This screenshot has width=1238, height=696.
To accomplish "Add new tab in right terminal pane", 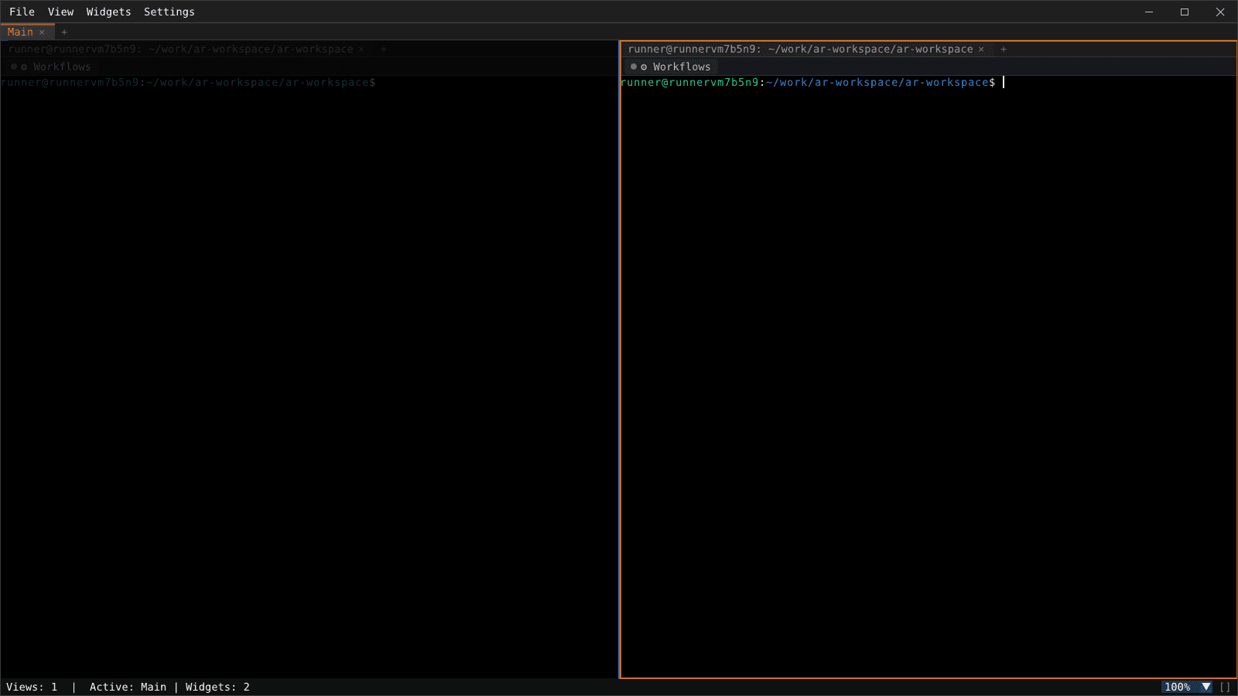I will point(1004,49).
